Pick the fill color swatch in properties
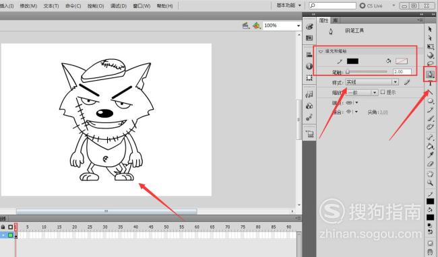The height and width of the screenshot is (257, 438). [402, 61]
